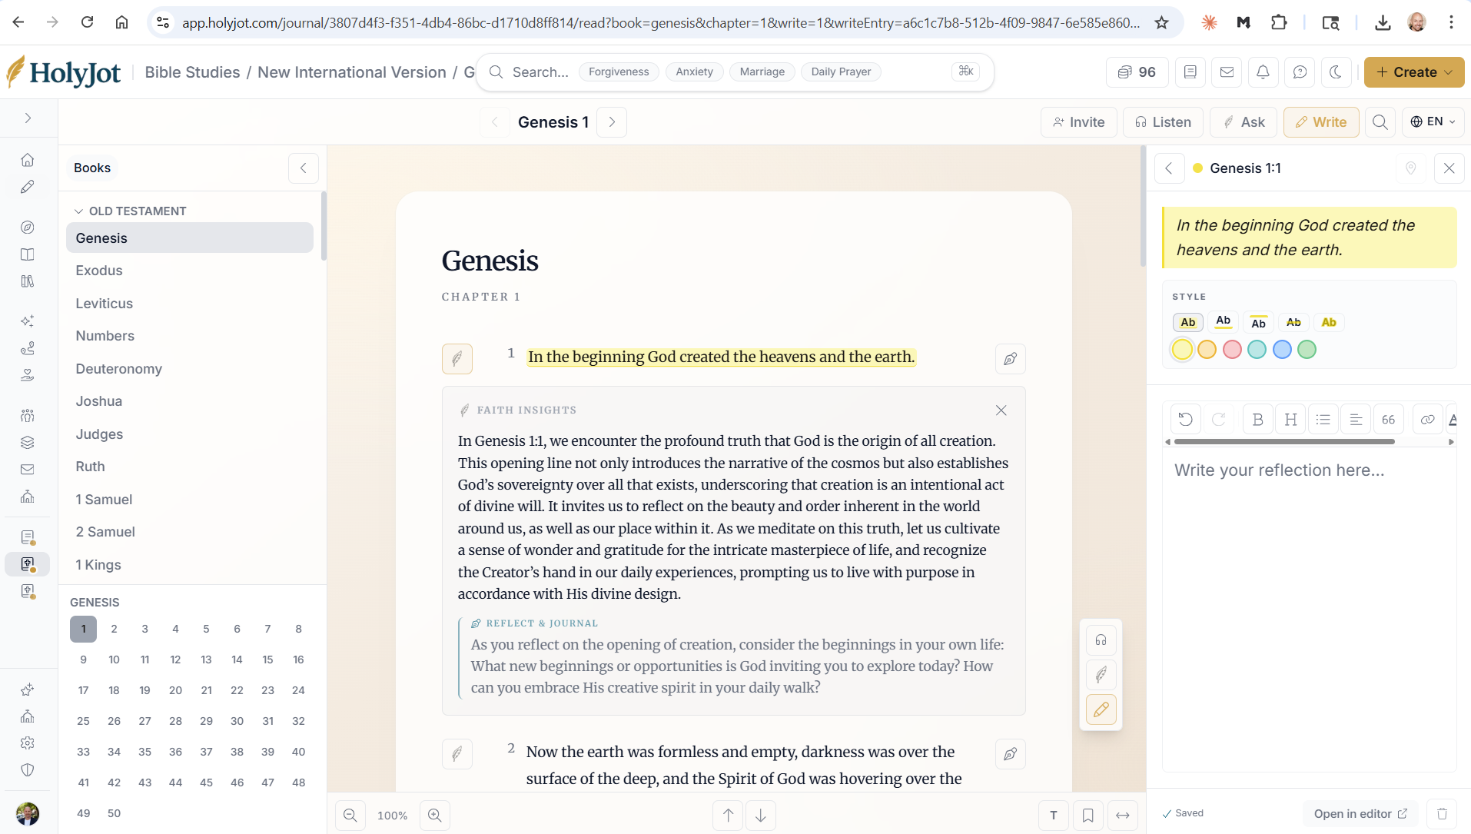Open the notifications bell
Image resolution: width=1471 pixels, height=834 pixels.
(1263, 72)
